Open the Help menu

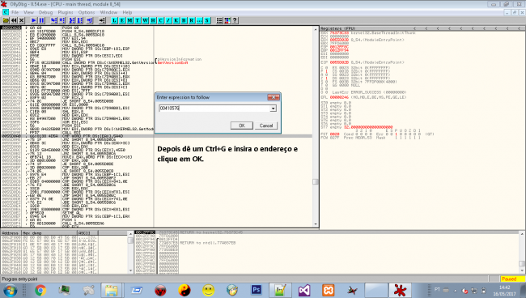click(127, 12)
